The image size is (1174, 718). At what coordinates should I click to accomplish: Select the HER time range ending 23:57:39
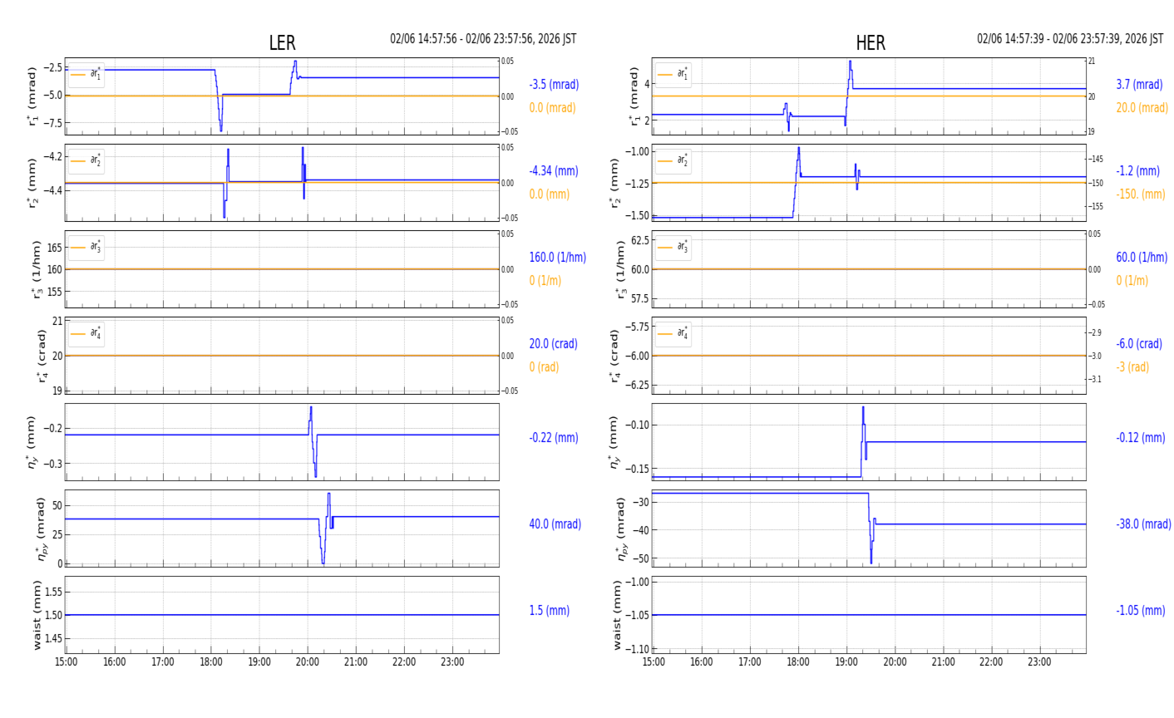click(1070, 39)
